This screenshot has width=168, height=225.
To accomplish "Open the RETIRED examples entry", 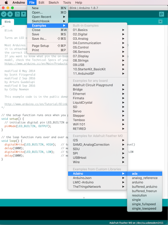I will point(98,129).
